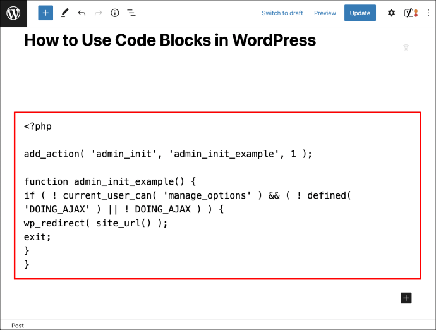Click the Update button
Image resolution: width=436 pixels, height=330 pixels.
pyautogui.click(x=360, y=13)
